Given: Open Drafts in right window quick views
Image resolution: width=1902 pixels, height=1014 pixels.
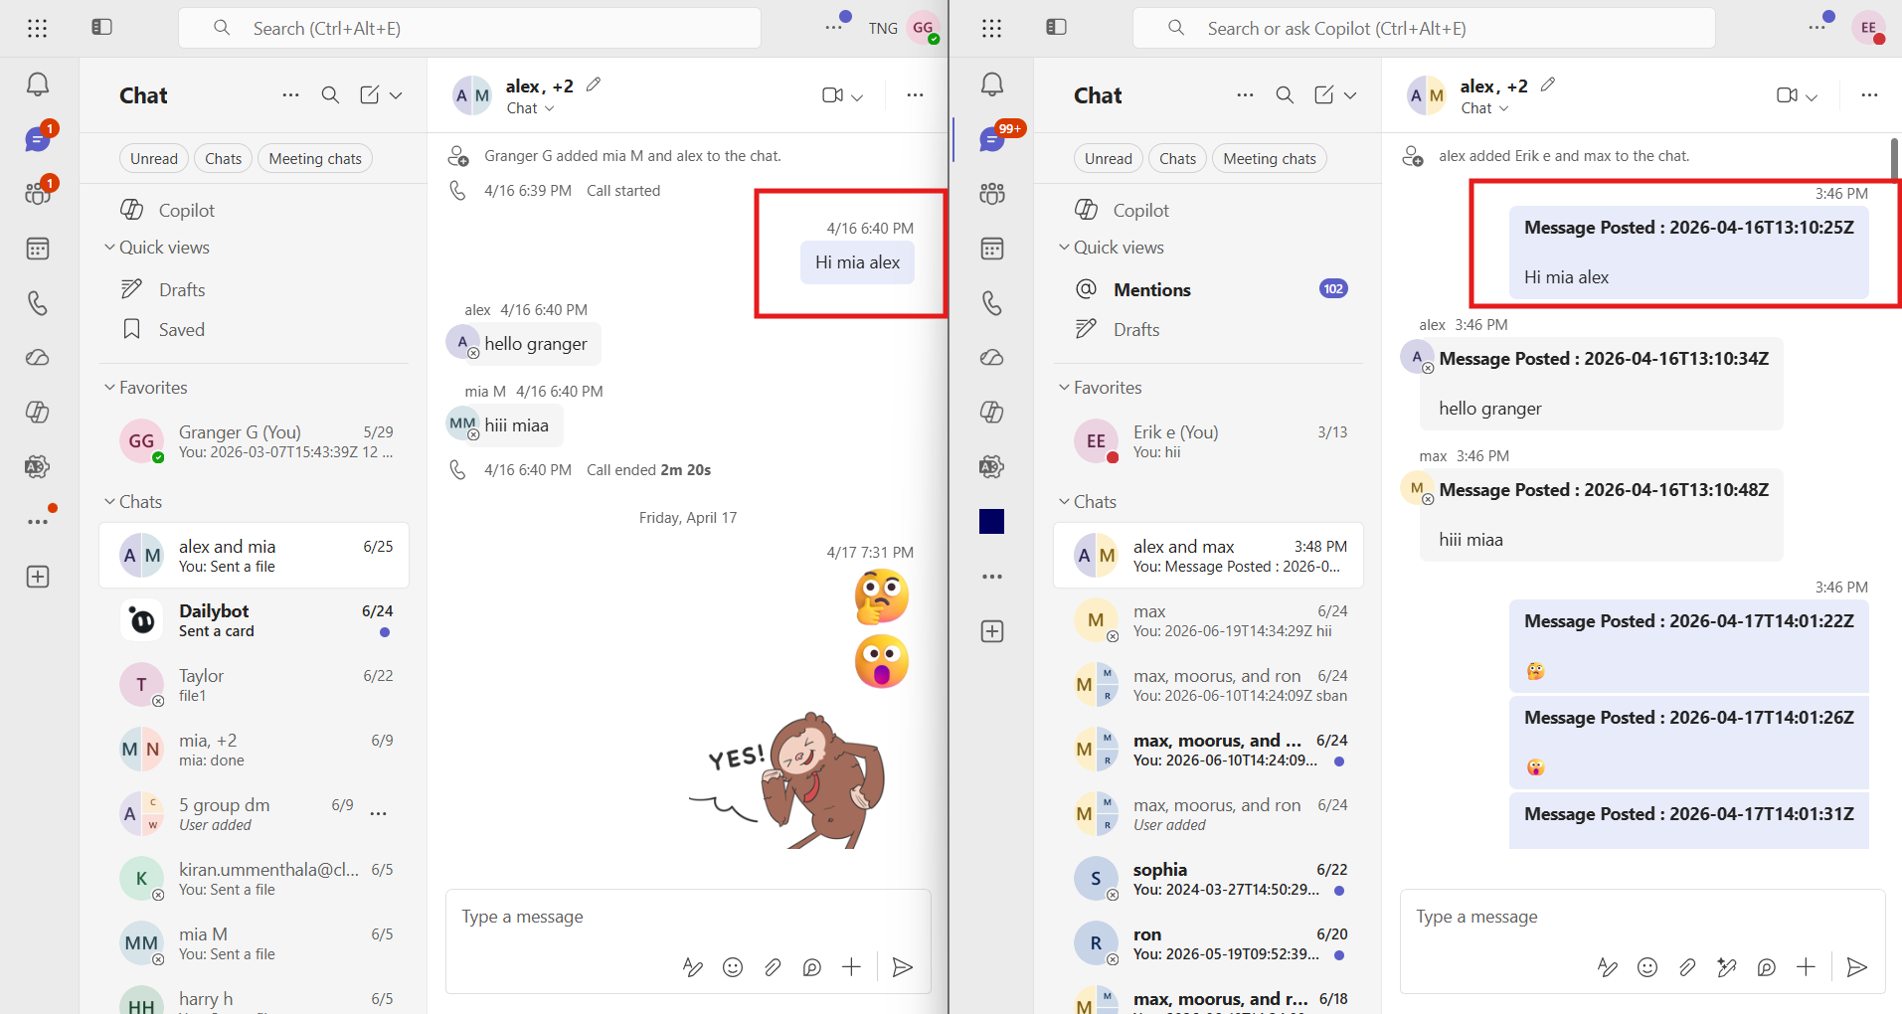Looking at the screenshot, I should point(1208,329).
